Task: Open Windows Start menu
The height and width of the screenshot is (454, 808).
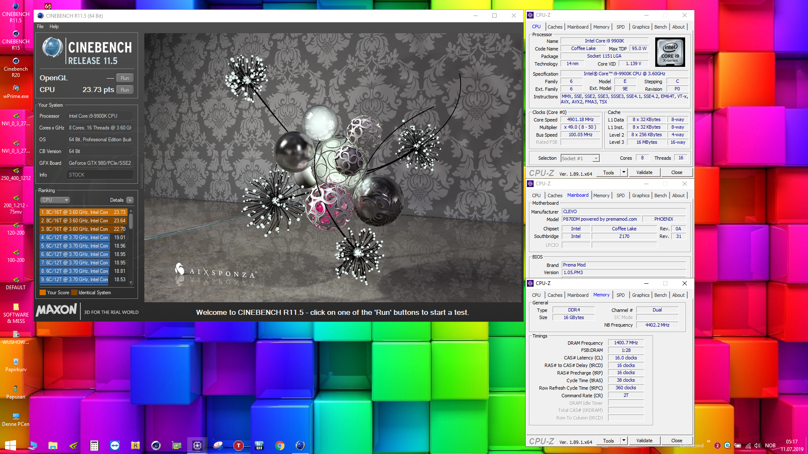Action: 11,446
